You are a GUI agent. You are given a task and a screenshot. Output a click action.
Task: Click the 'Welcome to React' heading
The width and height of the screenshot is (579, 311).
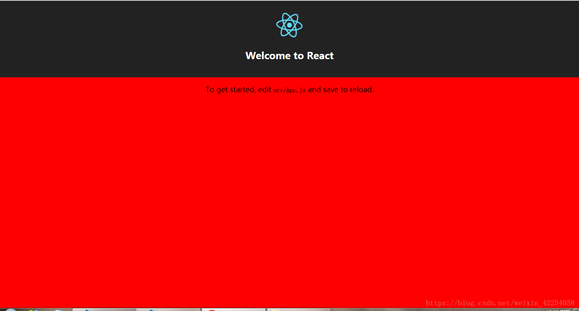click(289, 56)
